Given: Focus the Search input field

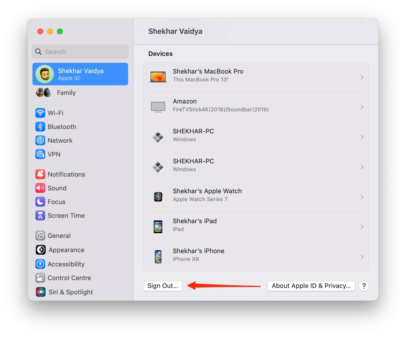Looking at the screenshot, I should point(80,52).
